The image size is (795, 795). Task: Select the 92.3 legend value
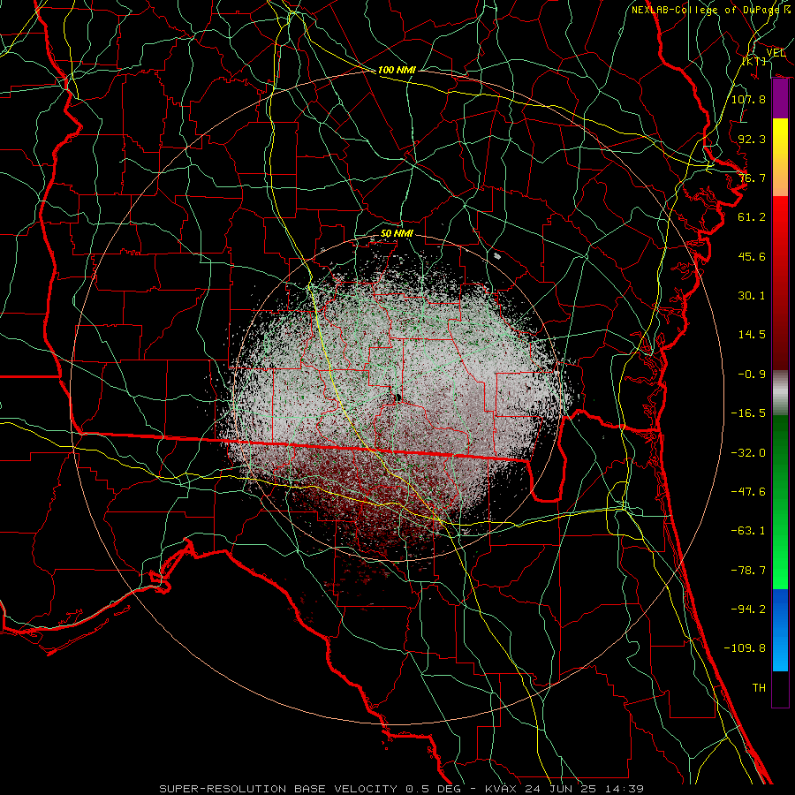[752, 139]
